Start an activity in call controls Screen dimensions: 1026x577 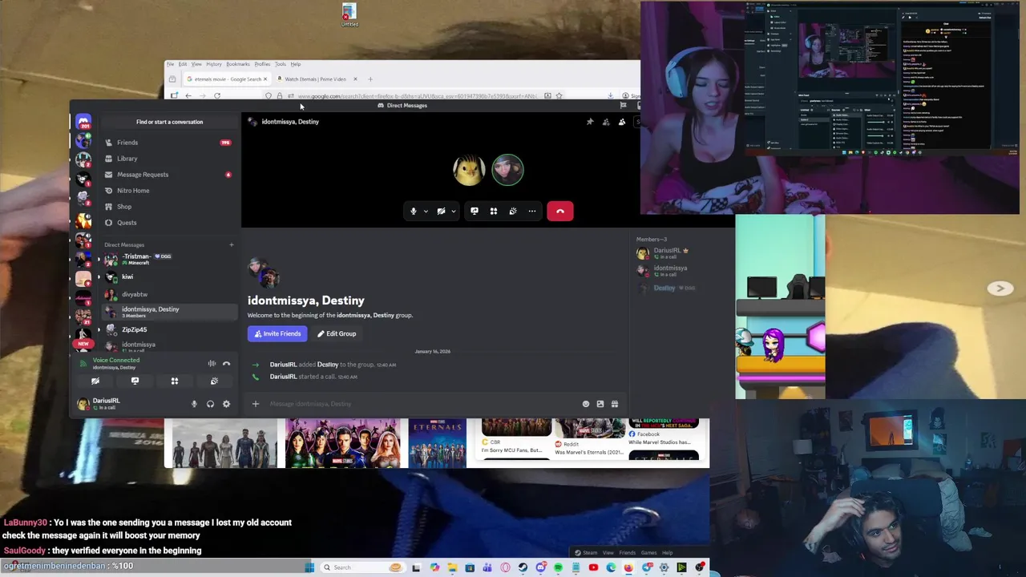tap(494, 212)
